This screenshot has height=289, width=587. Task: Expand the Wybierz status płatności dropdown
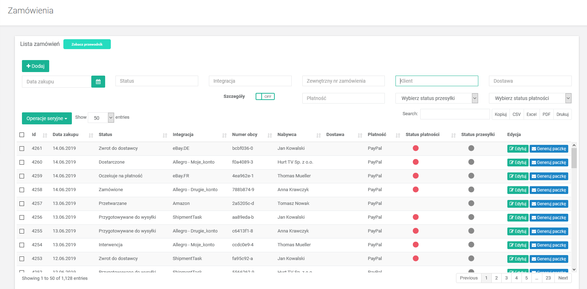click(530, 98)
